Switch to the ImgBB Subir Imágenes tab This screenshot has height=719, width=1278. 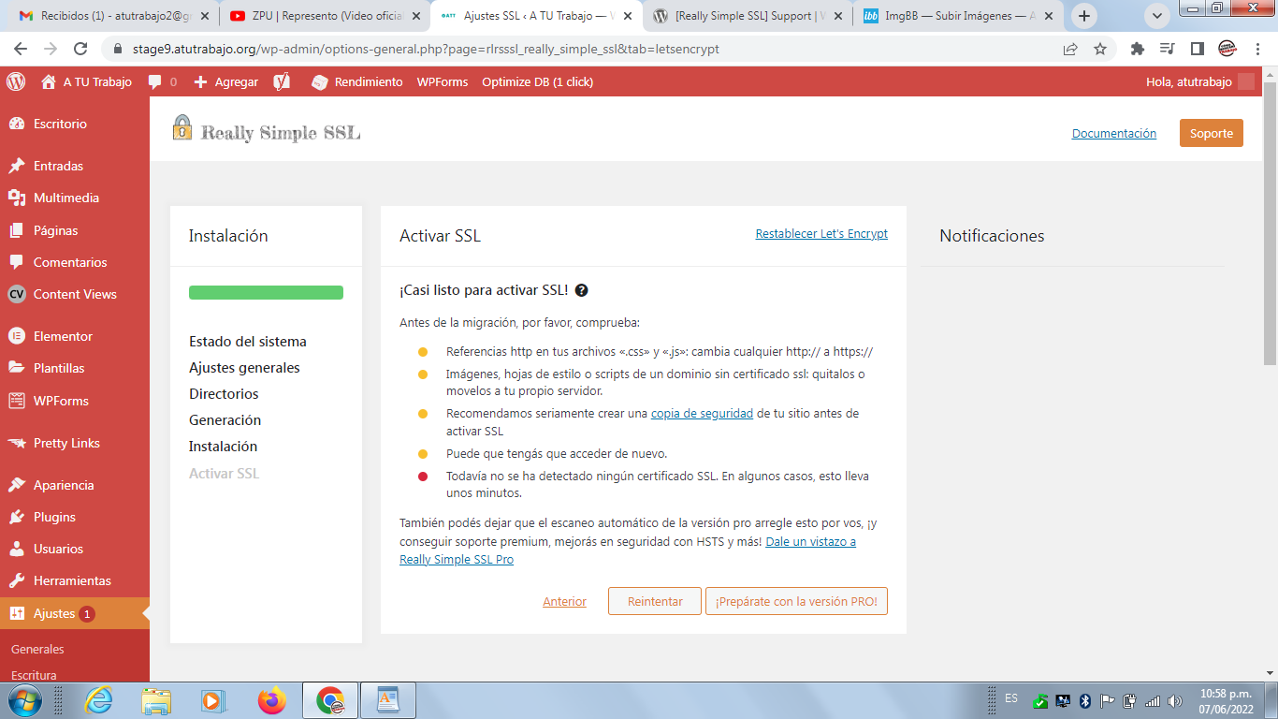(958, 16)
